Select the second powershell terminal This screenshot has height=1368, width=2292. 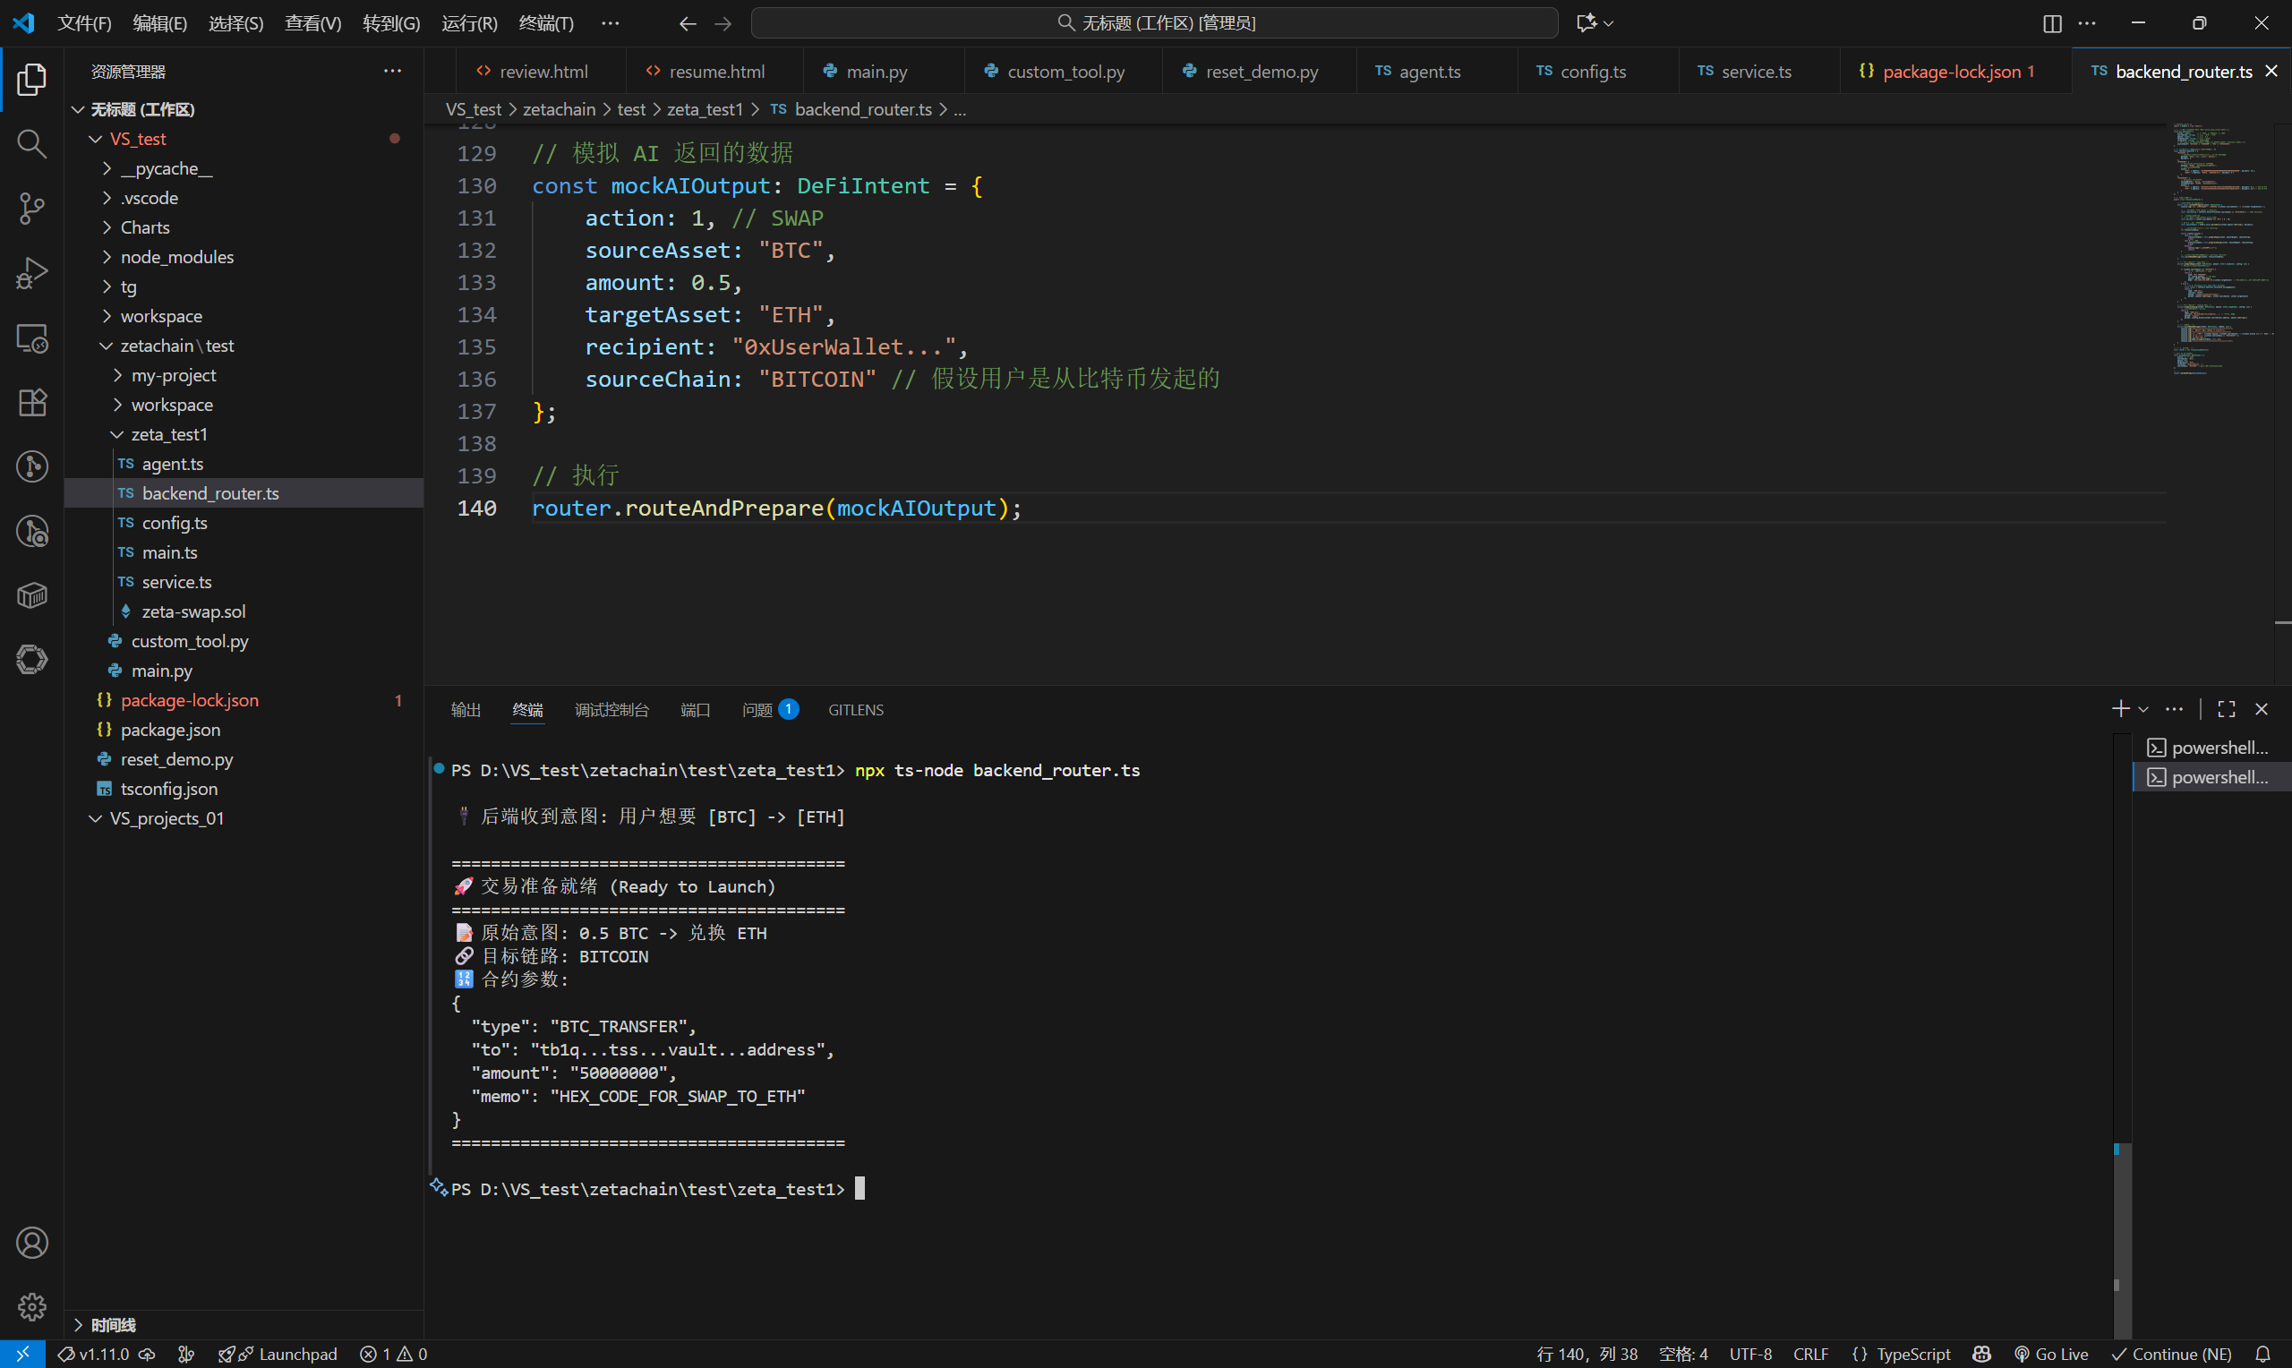pos(2211,777)
